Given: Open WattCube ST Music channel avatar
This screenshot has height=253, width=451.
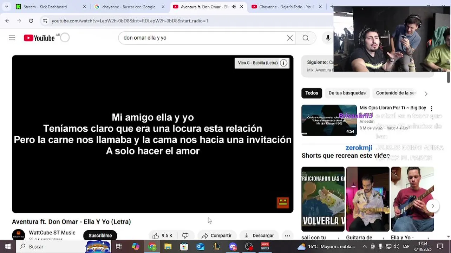Looking at the screenshot, I should pos(18,235).
